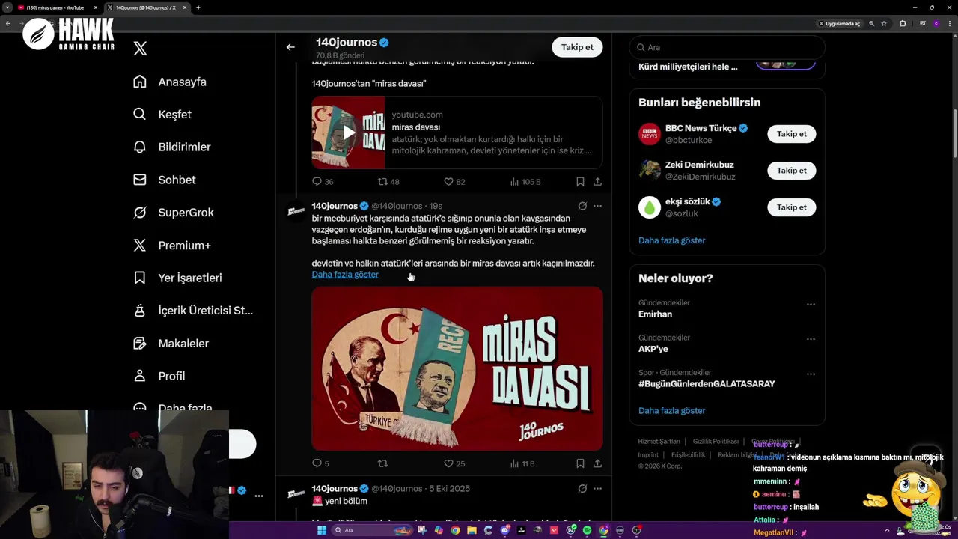The height and width of the screenshot is (539, 958).
Task: Open Keşfet search page
Action: (x=162, y=115)
